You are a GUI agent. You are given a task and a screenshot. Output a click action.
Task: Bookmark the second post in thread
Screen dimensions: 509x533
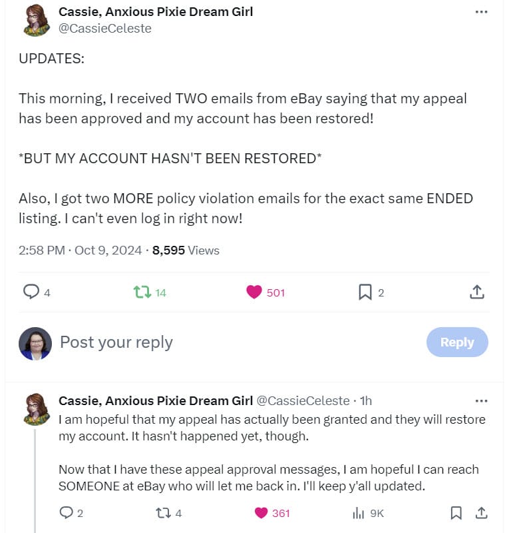456,513
